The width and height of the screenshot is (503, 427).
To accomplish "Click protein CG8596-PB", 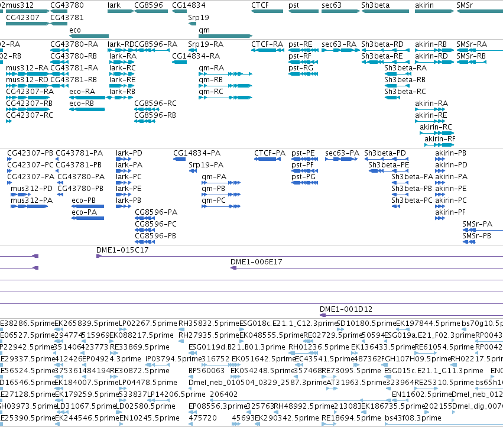I will click(155, 236).
